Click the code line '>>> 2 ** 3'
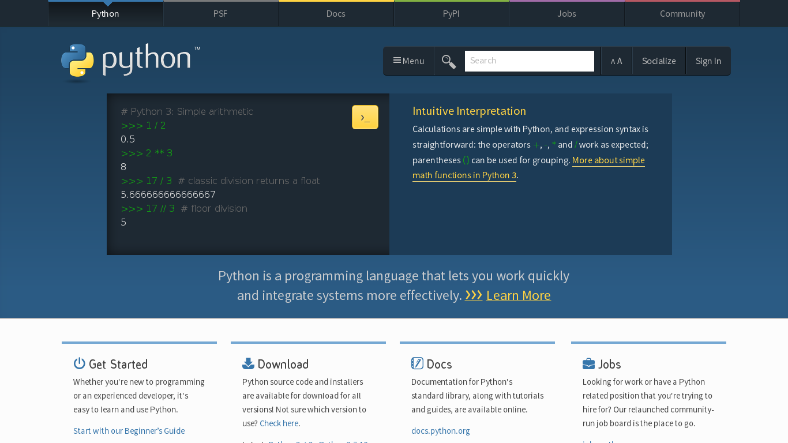The image size is (788, 443). [x=147, y=153]
